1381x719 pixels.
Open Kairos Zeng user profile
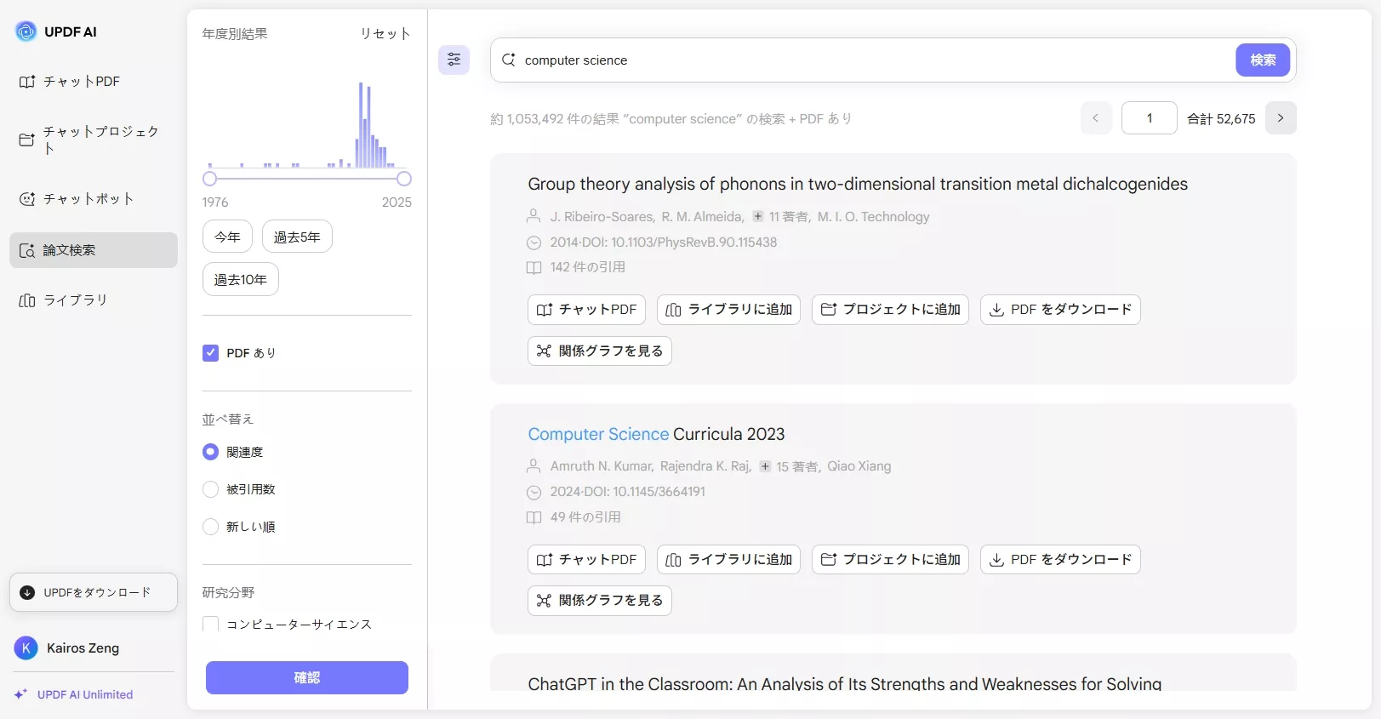click(x=83, y=648)
